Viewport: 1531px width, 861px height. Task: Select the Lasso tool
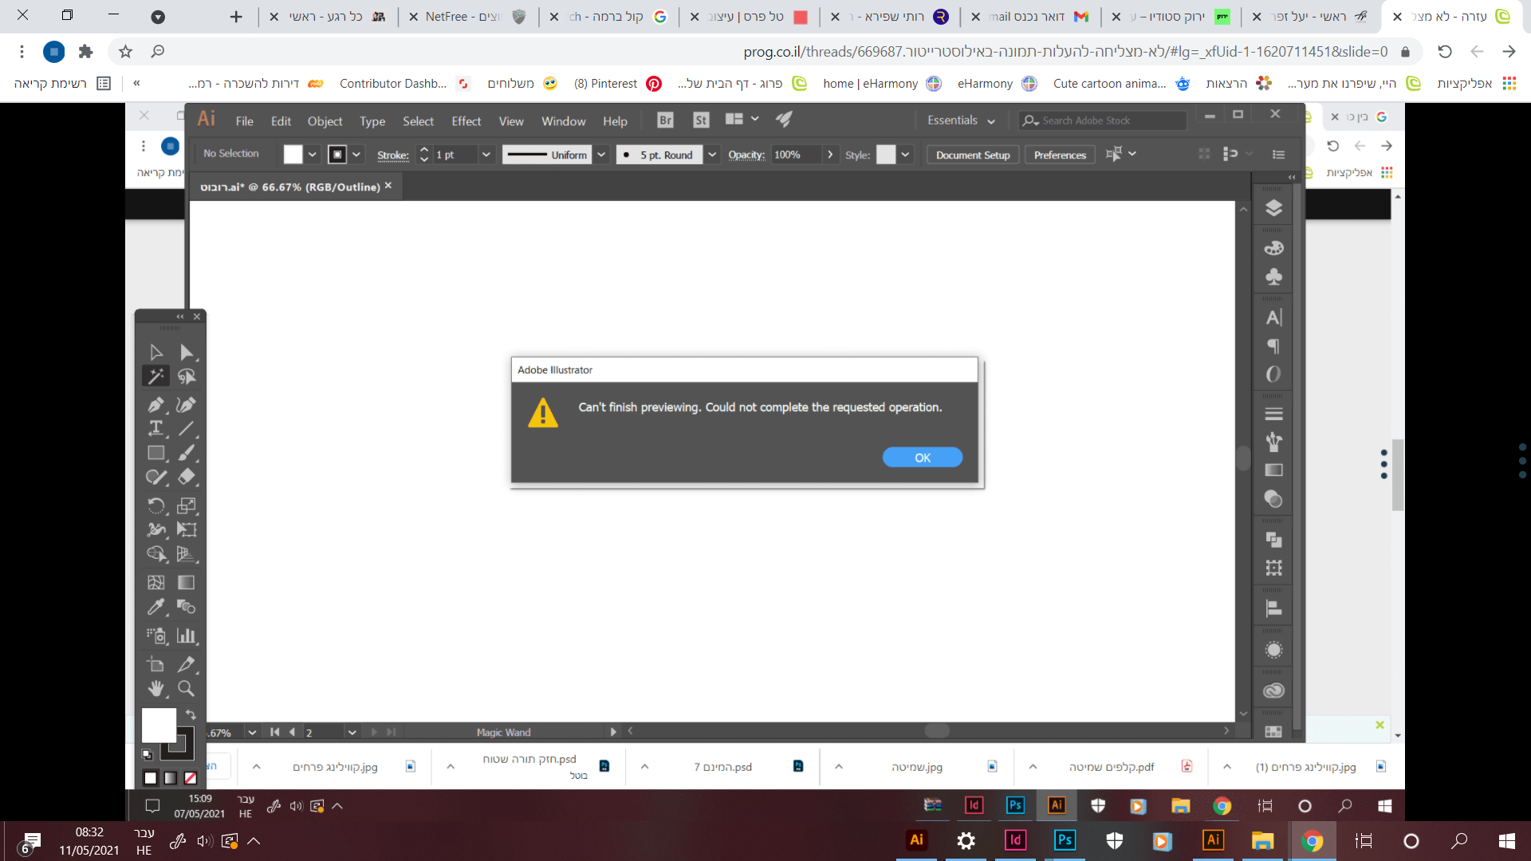(x=187, y=376)
